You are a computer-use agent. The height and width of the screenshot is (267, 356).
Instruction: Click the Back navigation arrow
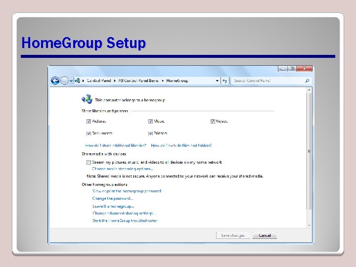[x=55, y=81]
